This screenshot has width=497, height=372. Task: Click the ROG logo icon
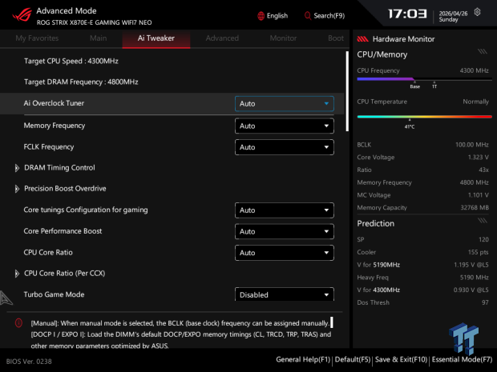[x=22, y=15]
